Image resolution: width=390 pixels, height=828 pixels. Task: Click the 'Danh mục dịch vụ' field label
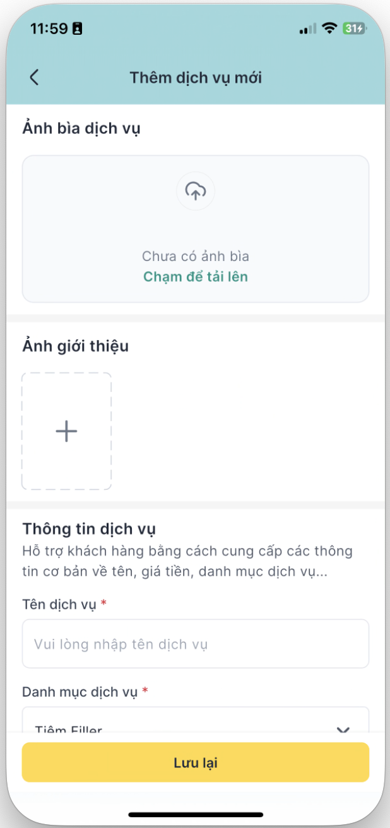[80, 692]
